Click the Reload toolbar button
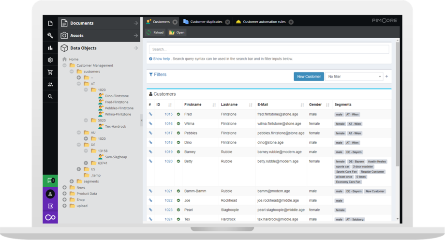Image resolution: width=445 pixels, height=240 pixels. 155,33
